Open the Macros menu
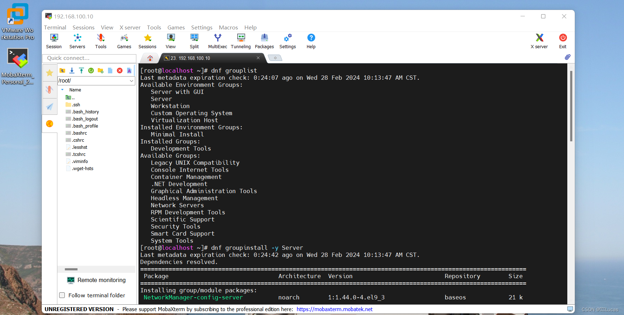This screenshot has width=624, height=315. coord(228,27)
